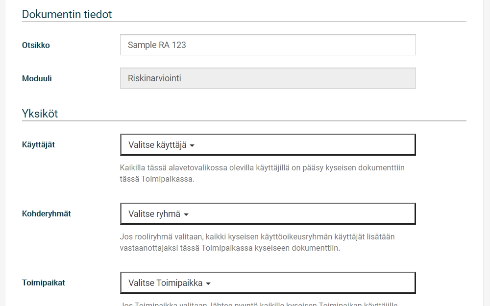
Task: Click help text starting 'Kaikilla tässä alavetovalikossa'
Action: [x=262, y=173]
